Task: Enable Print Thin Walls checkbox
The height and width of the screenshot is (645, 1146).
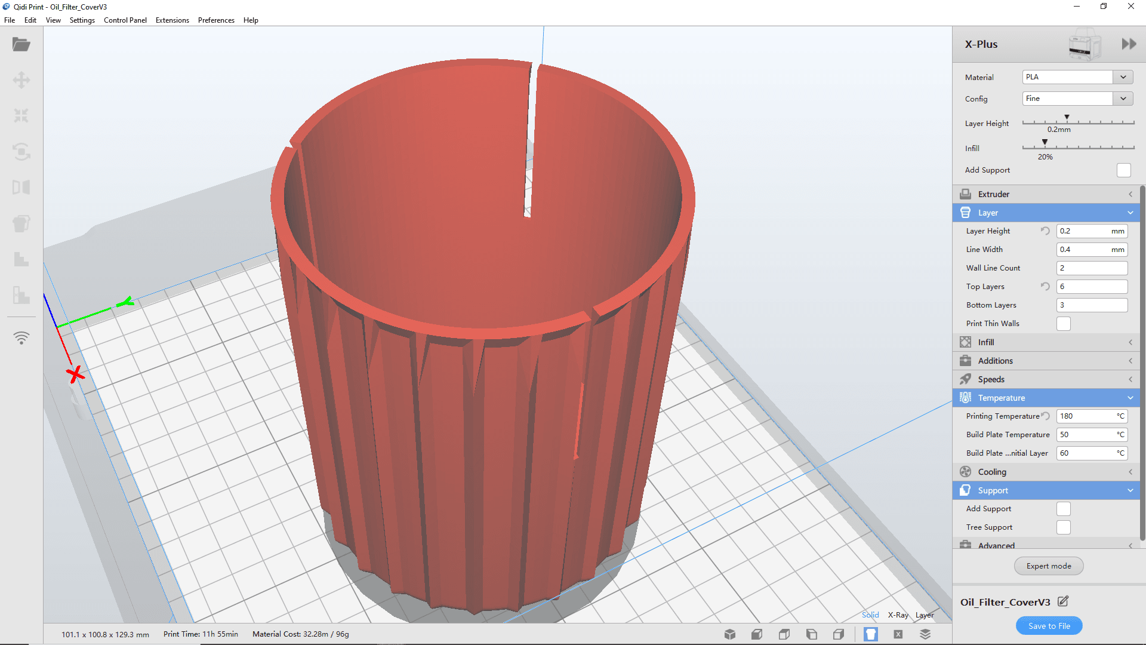Action: (1063, 324)
